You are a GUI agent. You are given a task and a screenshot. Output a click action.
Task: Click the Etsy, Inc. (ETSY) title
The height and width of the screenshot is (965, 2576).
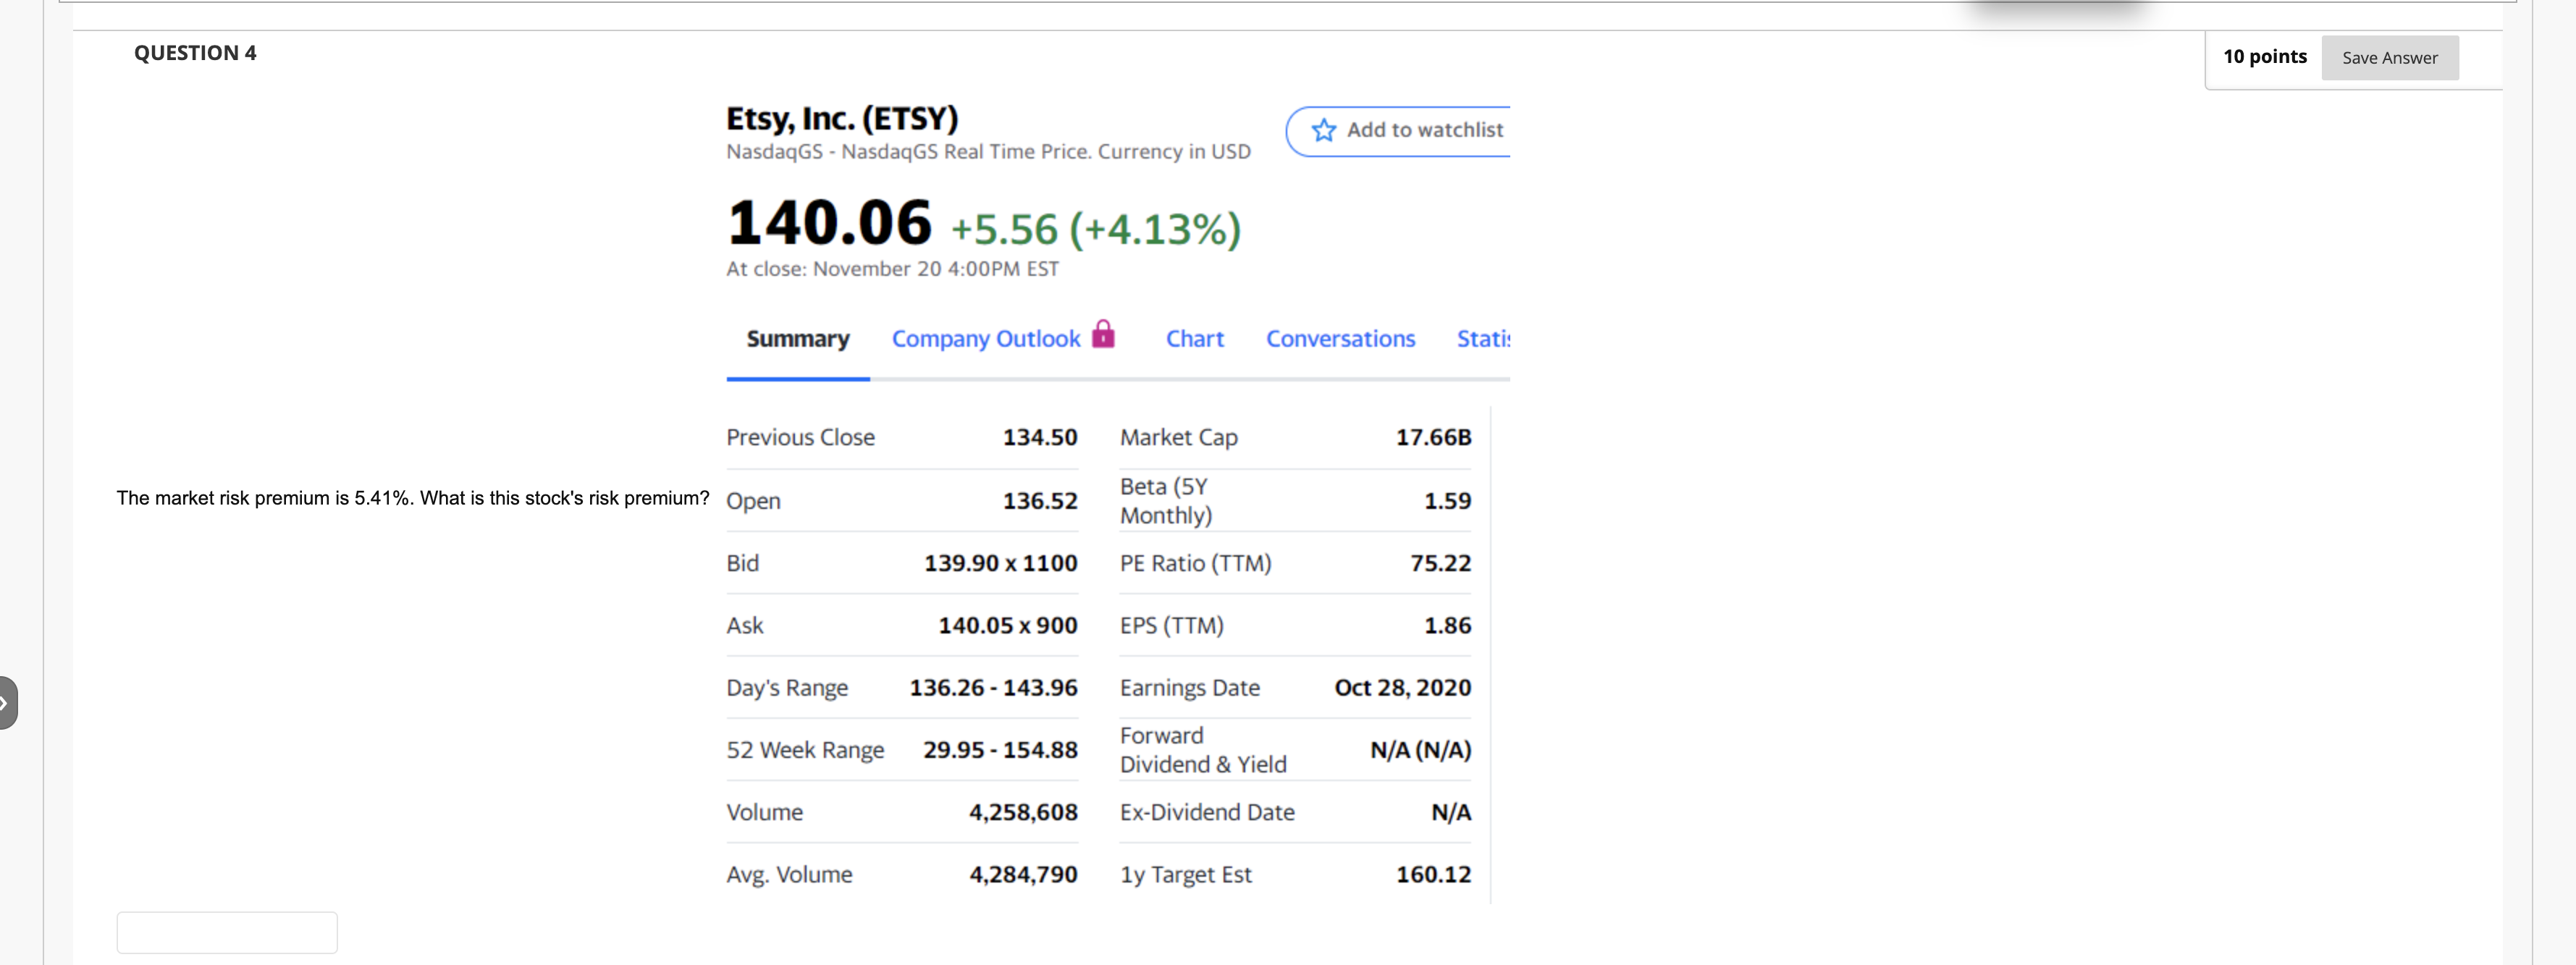[841, 117]
